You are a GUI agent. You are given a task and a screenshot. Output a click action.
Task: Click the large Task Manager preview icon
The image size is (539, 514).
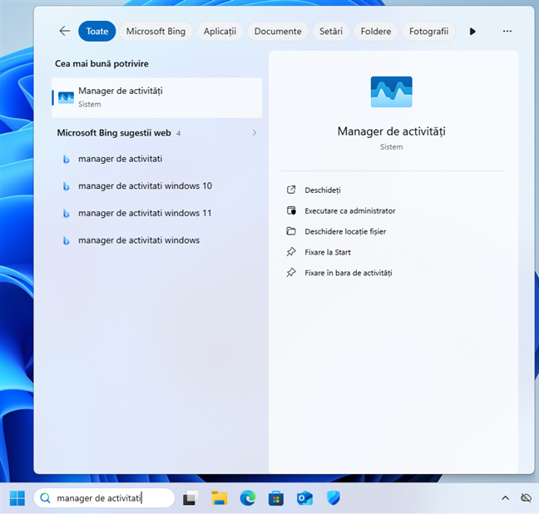click(x=391, y=91)
